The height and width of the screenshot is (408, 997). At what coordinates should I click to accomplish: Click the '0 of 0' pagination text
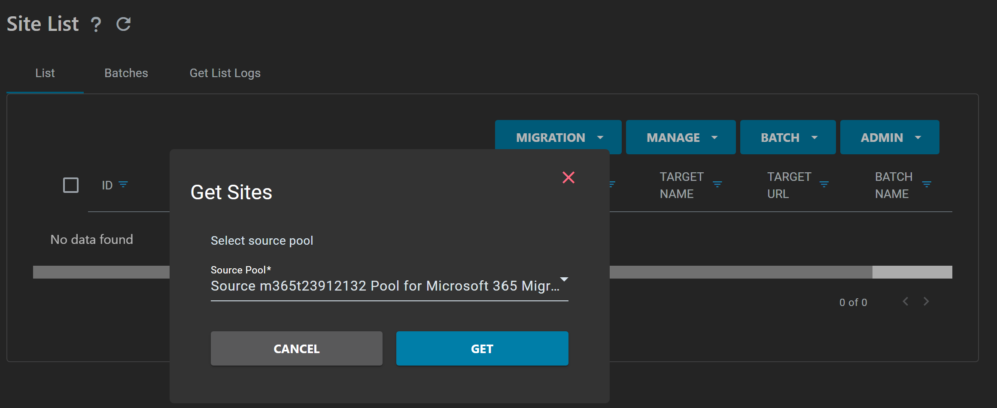click(853, 303)
